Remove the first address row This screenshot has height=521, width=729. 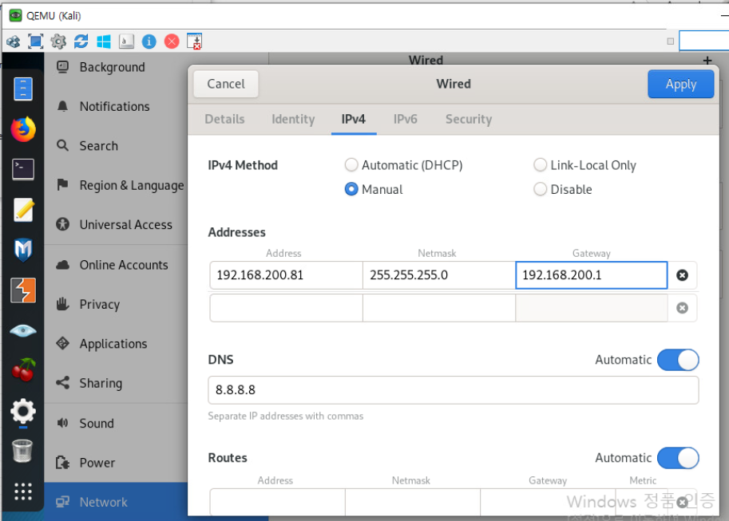(x=682, y=275)
